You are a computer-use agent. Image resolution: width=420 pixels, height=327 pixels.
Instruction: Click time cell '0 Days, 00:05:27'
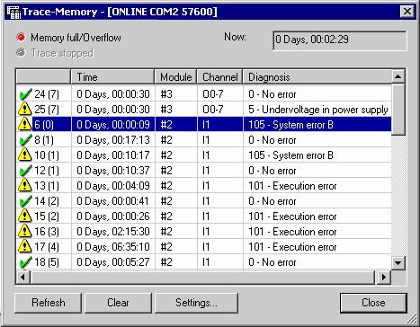click(x=113, y=262)
